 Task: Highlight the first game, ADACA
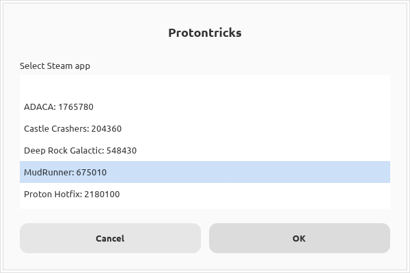[x=59, y=106]
